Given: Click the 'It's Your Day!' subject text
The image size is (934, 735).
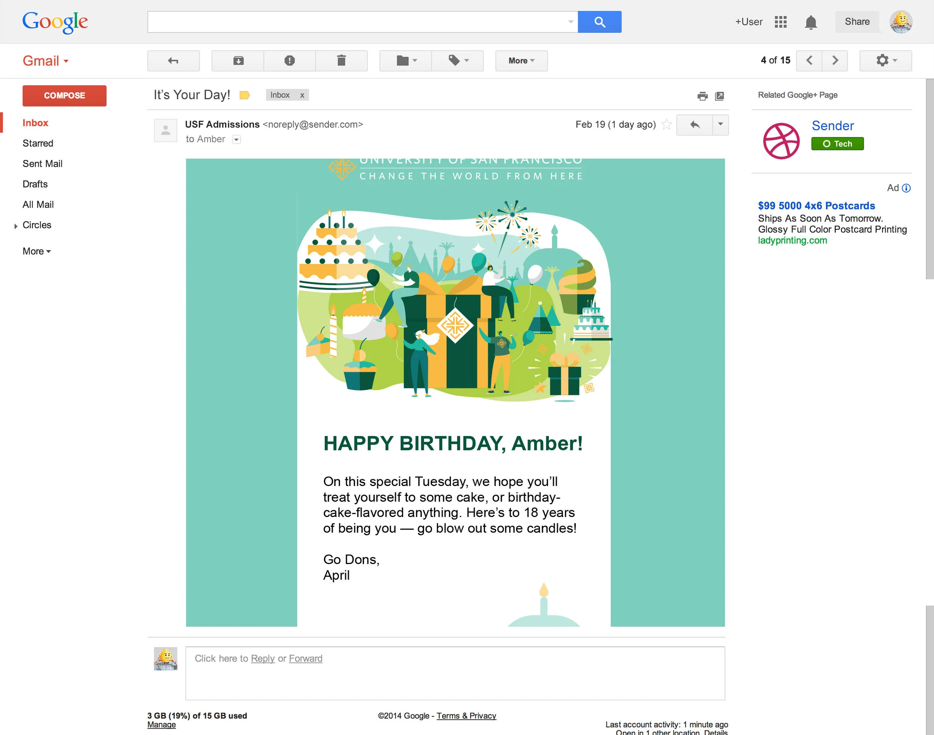Looking at the screenshot, I should pos(192,95).
